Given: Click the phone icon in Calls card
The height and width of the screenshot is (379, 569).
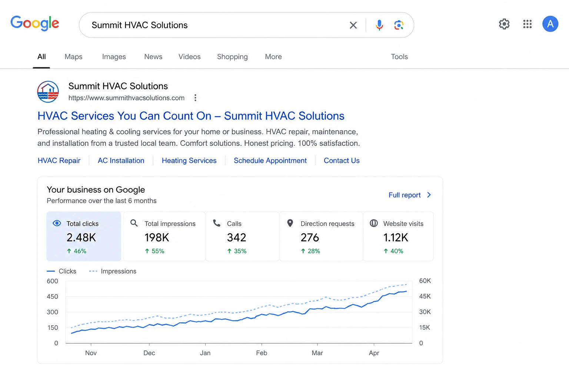Looking at the screenshot, I should 217,223.
